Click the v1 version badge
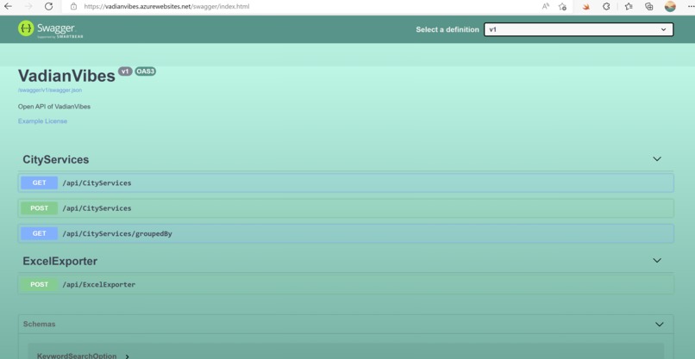695x359 pixels. pos(125,71)
